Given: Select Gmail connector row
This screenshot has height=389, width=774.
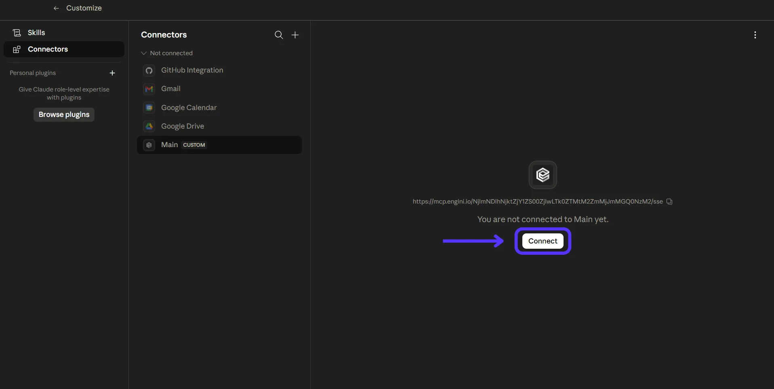Looking at the screenshot, I should pos(219,89).
